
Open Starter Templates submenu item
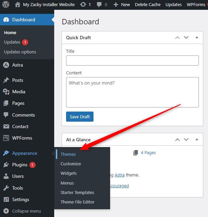tap(77, 193)
